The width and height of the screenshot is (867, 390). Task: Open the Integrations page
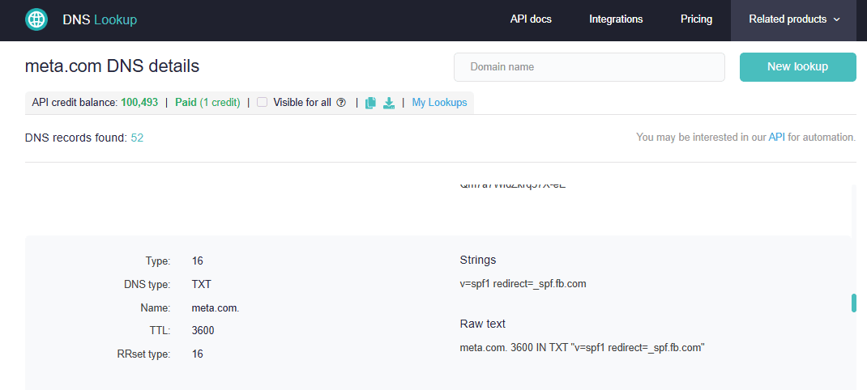point(616,19)
